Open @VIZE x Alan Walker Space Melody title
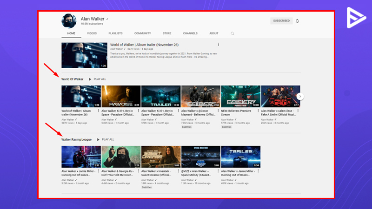 click(196, 173)
